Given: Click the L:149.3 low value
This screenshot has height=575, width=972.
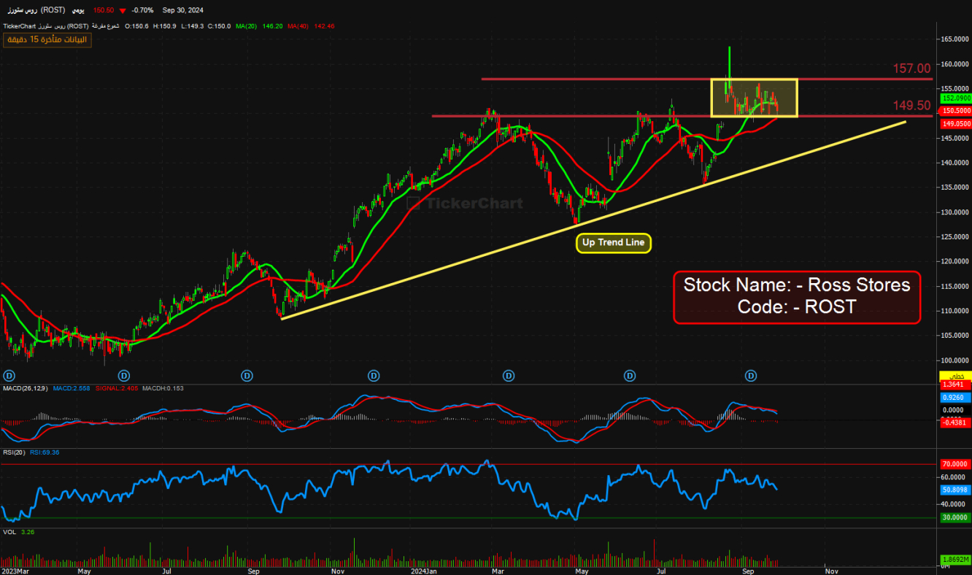Looking at the screenshot, I should [193, 26].
